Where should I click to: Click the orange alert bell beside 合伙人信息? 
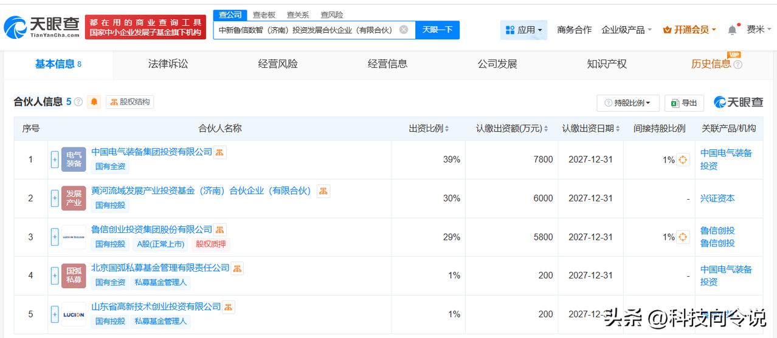94,102
